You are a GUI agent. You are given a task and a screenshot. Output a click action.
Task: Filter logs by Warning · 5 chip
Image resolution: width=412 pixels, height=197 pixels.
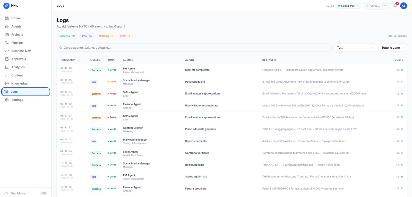(x=106, y=36)
